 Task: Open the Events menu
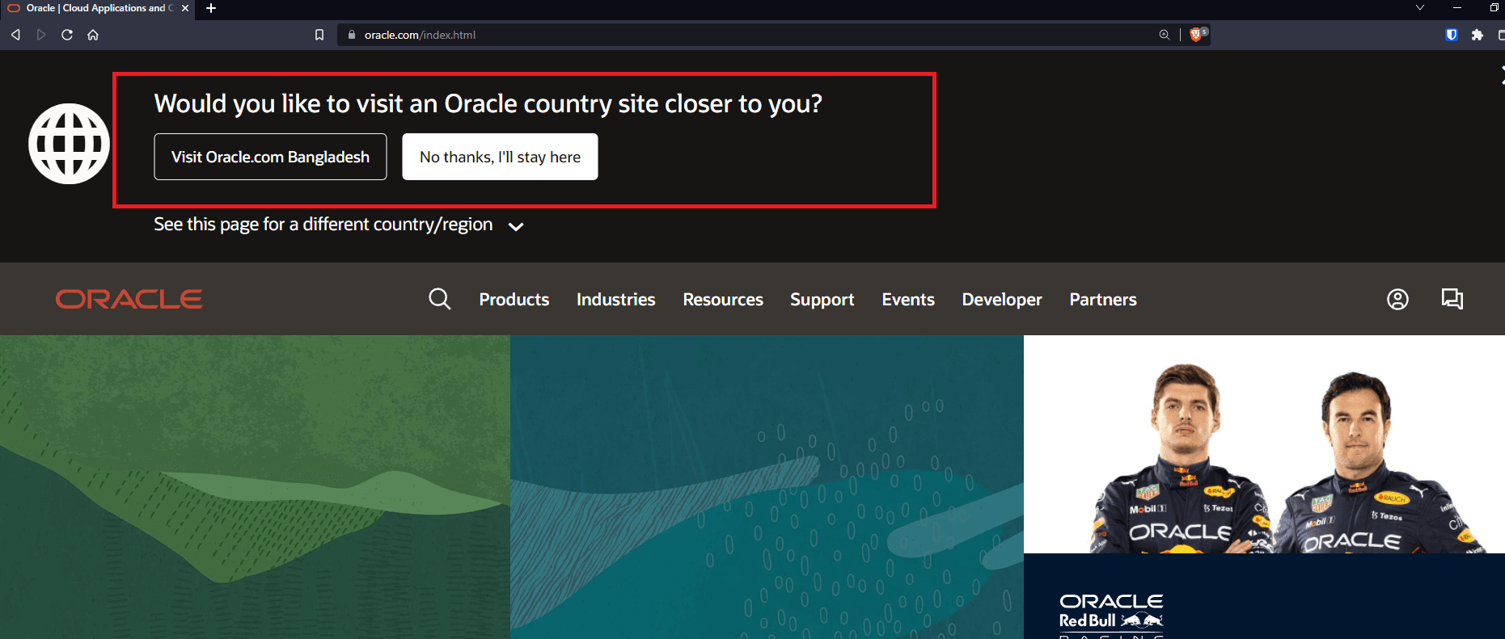908,300
